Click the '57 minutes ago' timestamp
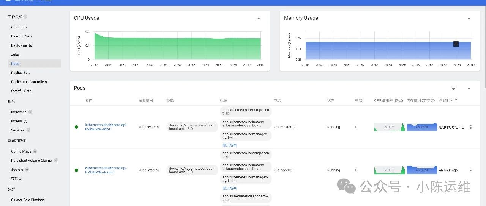This screenshot has height=206, width=486. pyautogui.click(x=451, y=127)
